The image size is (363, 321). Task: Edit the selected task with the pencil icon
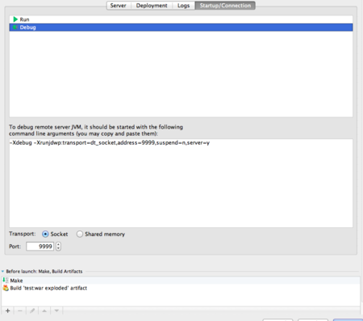(x=32, y=310)
